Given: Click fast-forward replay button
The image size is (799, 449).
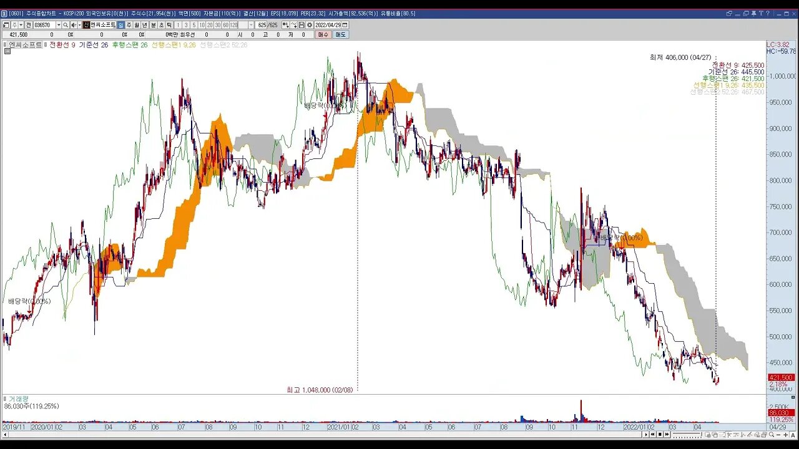Looking at the screenshot, I should tap(667, 435).
